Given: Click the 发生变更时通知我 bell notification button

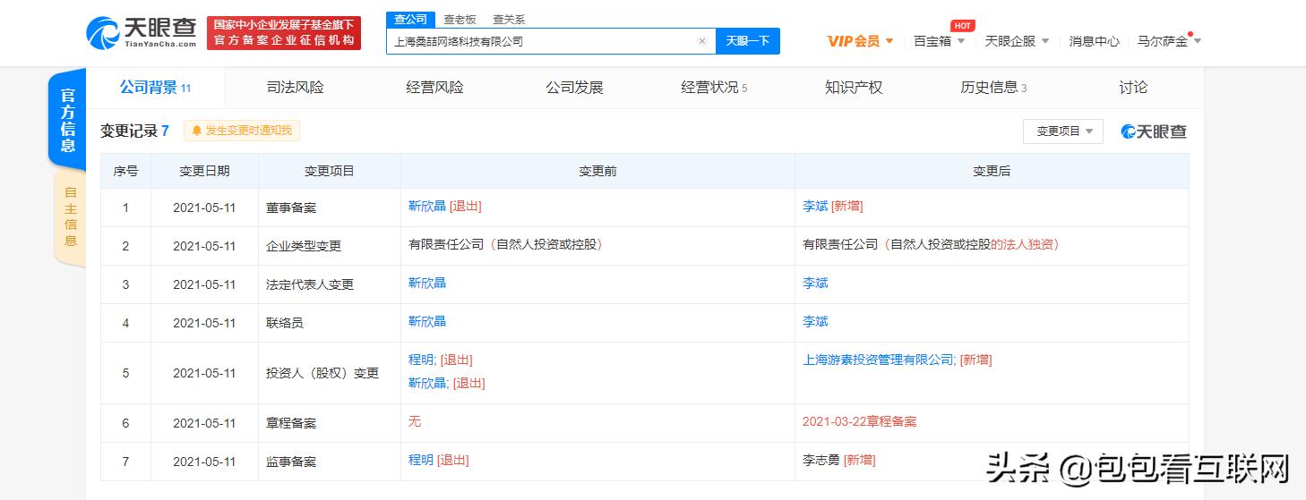Looking at the screenshot, I should (242, 131).
